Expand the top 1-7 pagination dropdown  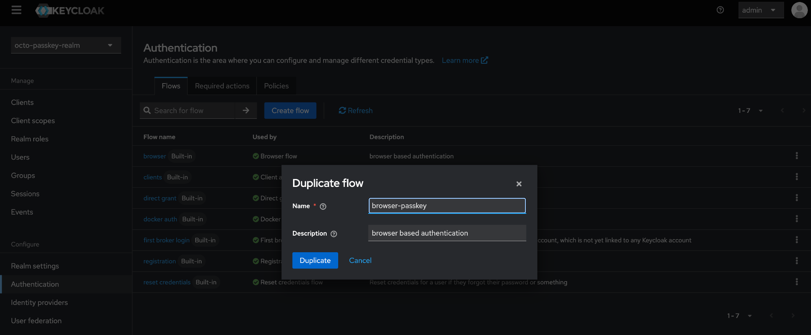(750, 110)
